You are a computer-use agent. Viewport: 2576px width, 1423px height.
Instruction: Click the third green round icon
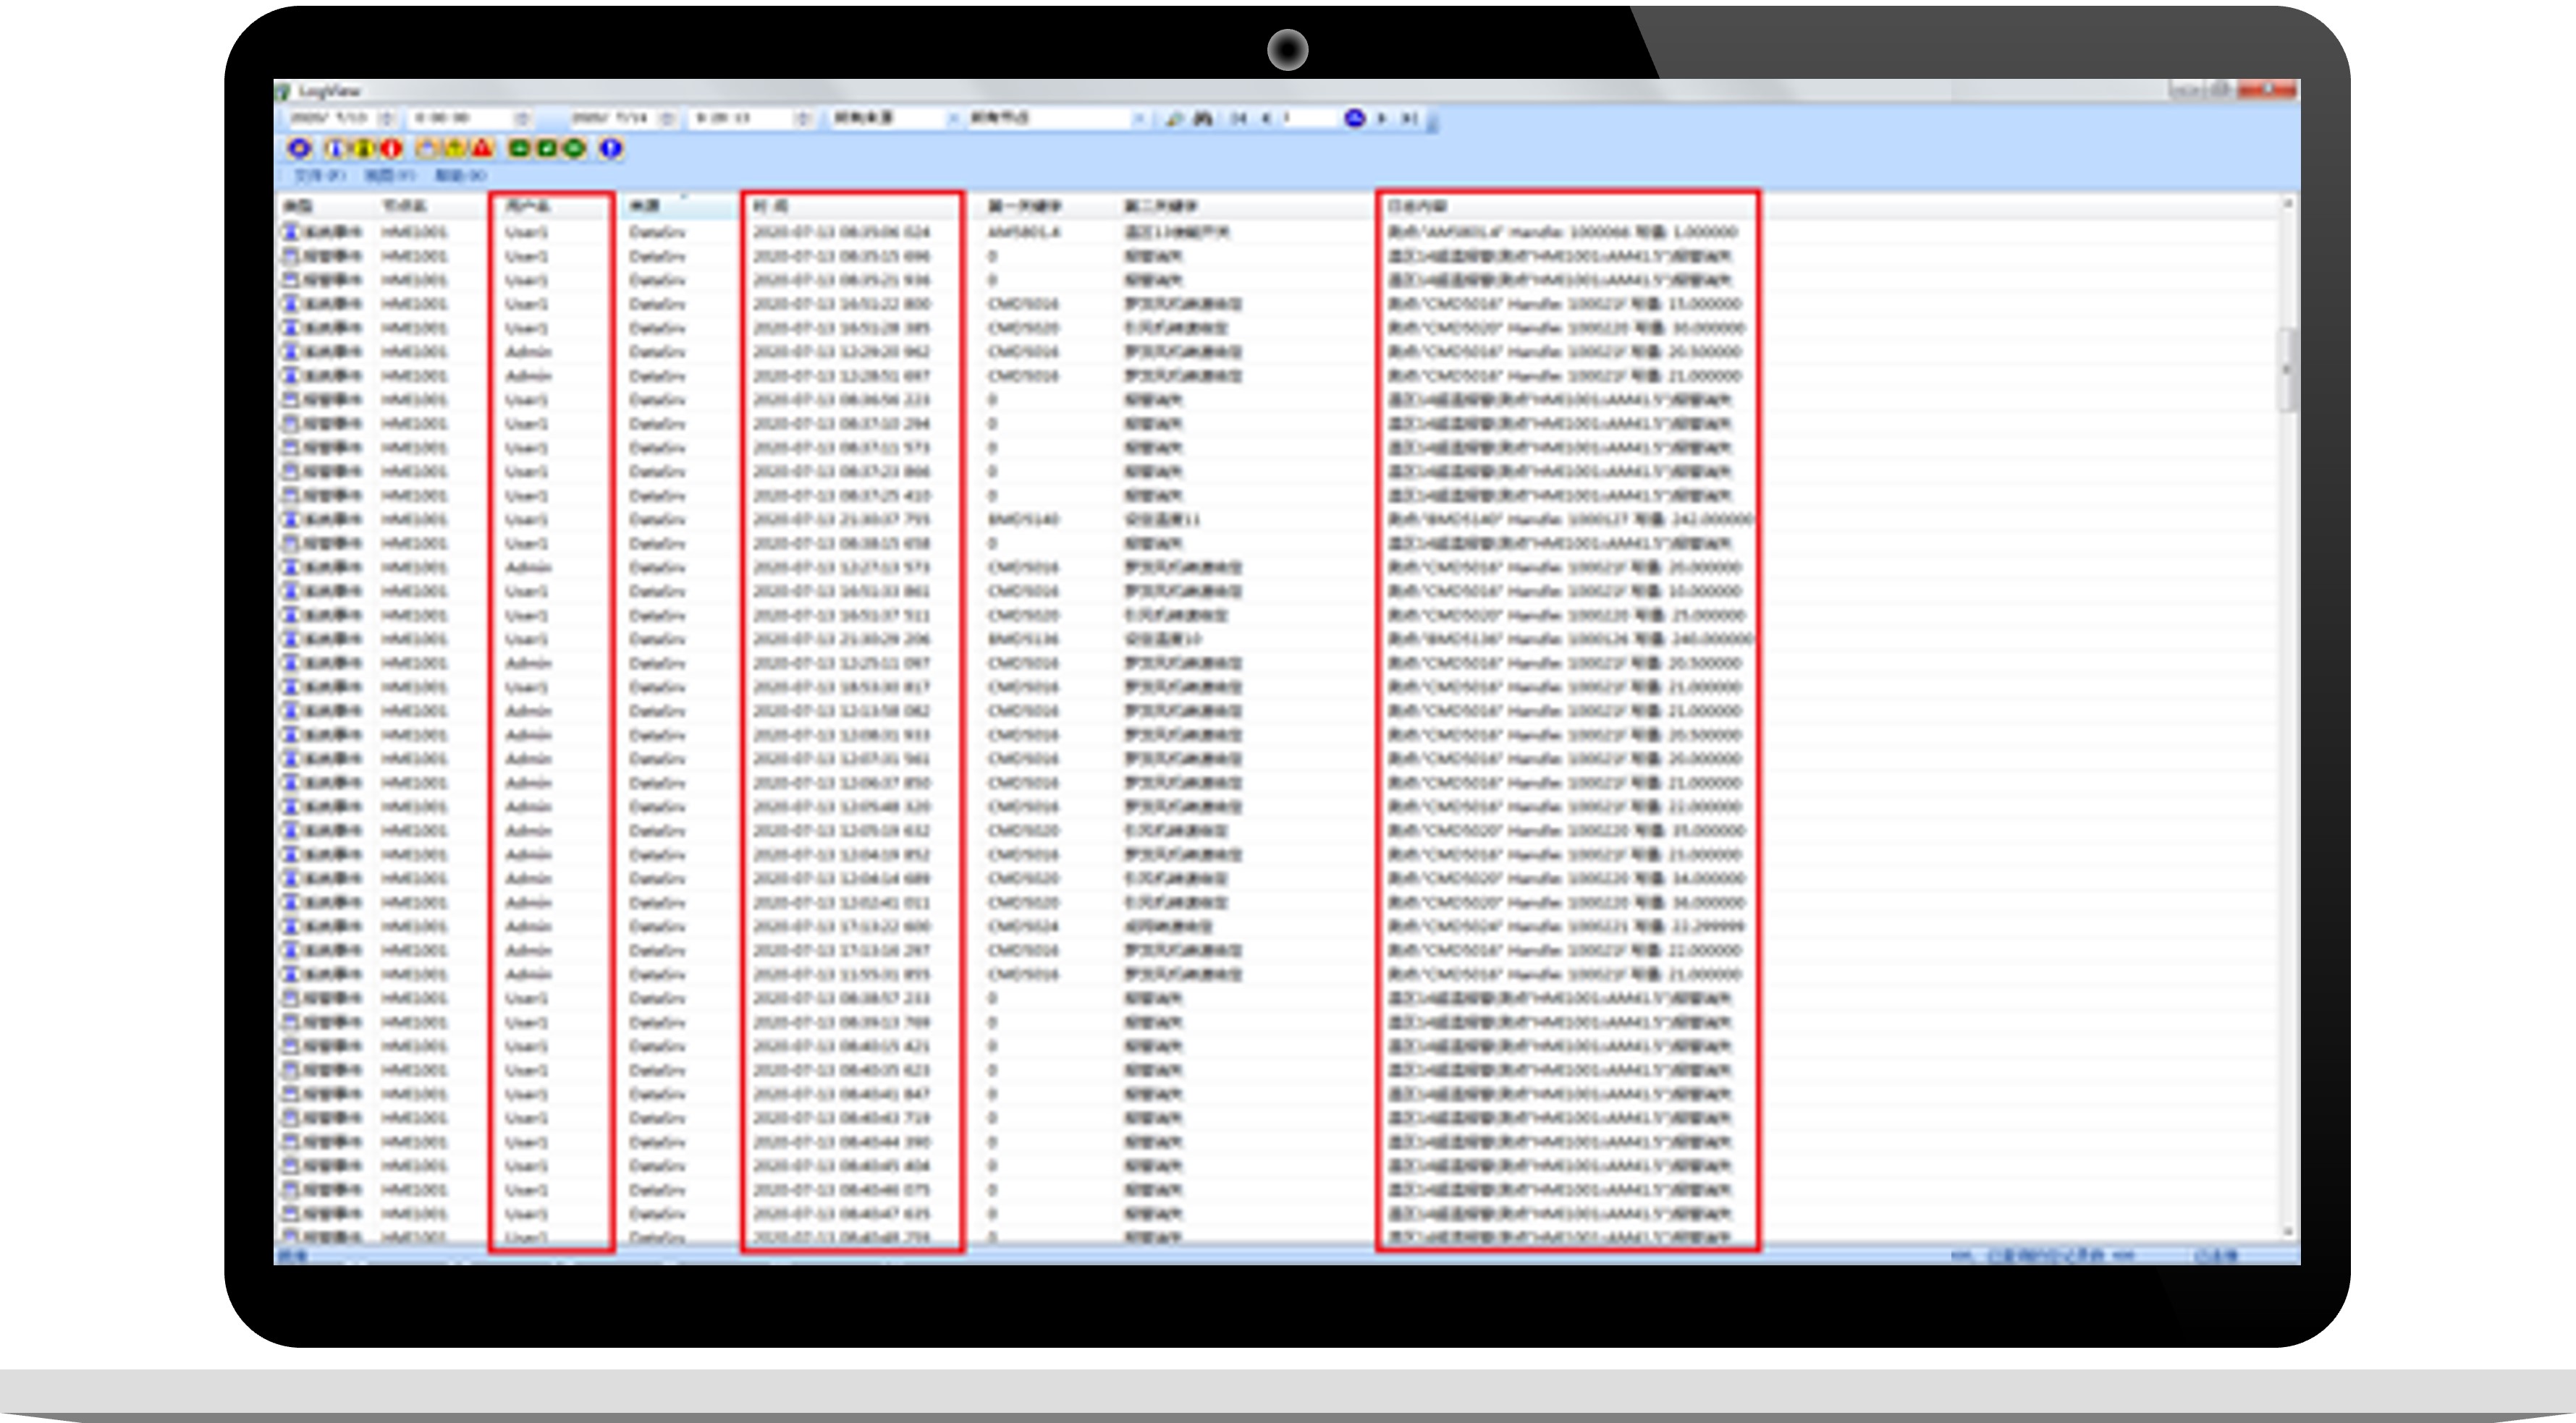[x=574, y=149]
